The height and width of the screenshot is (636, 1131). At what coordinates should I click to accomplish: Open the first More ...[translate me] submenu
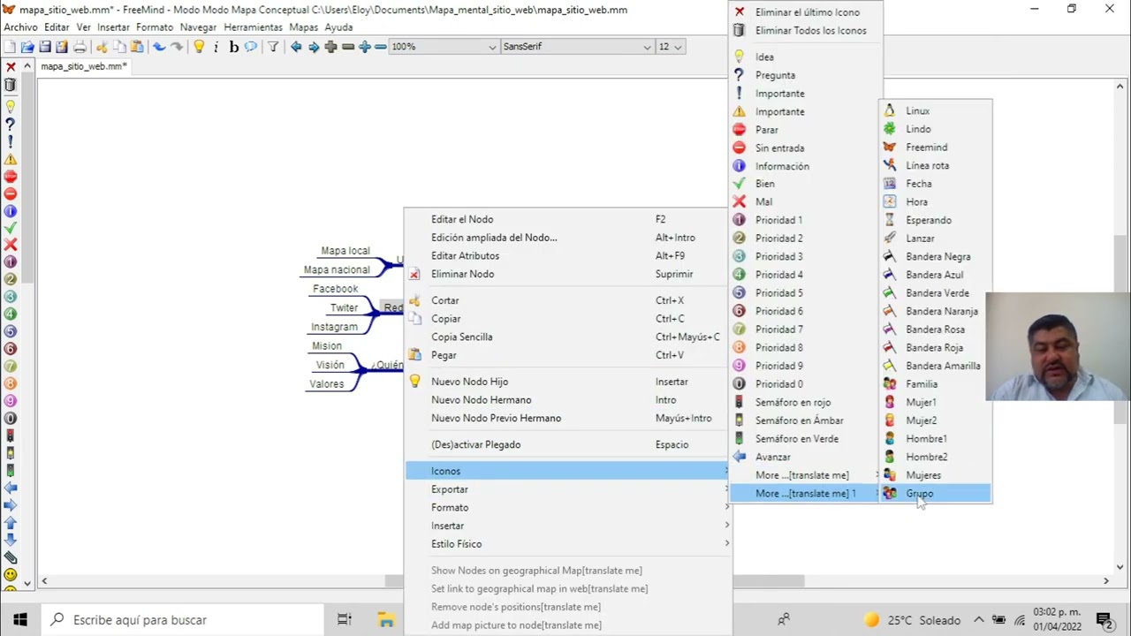coord(805,475)
